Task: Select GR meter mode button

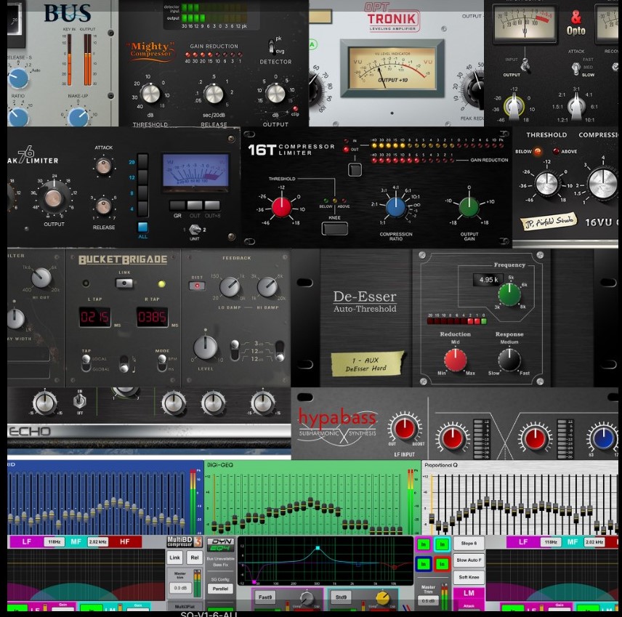Action: (x=177, y=206)
